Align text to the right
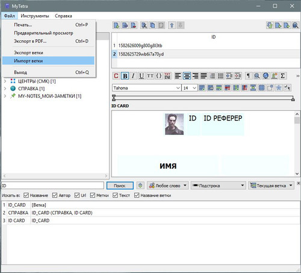Viewport: 301px width, 273px height. [195, 76]
